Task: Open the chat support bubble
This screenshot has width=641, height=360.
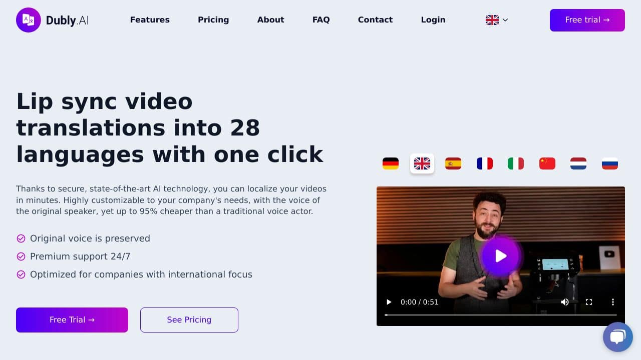Action: [618, 337]
